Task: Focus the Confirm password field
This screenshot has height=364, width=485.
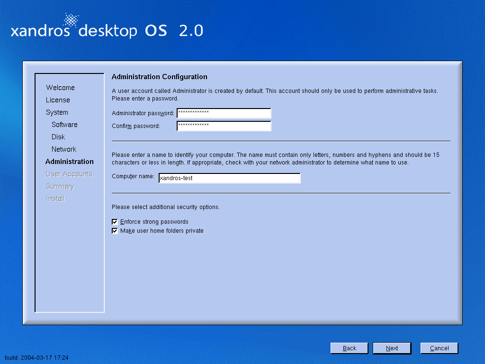Action: click(x=224, y=126)
